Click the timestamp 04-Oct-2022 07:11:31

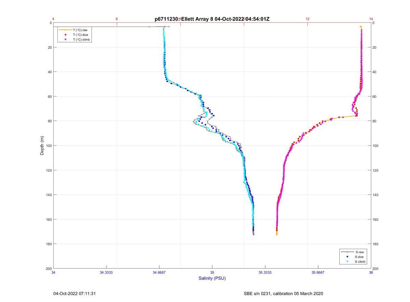pos(74,293)
